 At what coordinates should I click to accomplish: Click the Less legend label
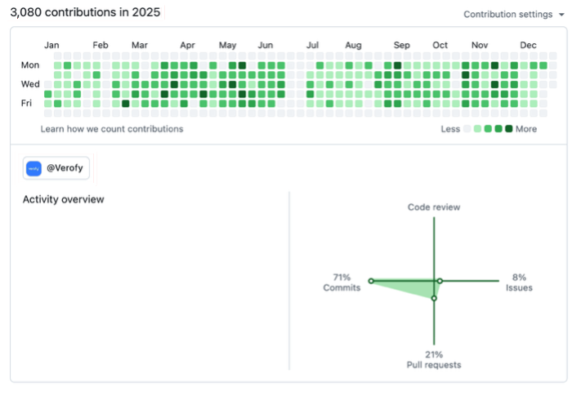[x=450, y=129]
